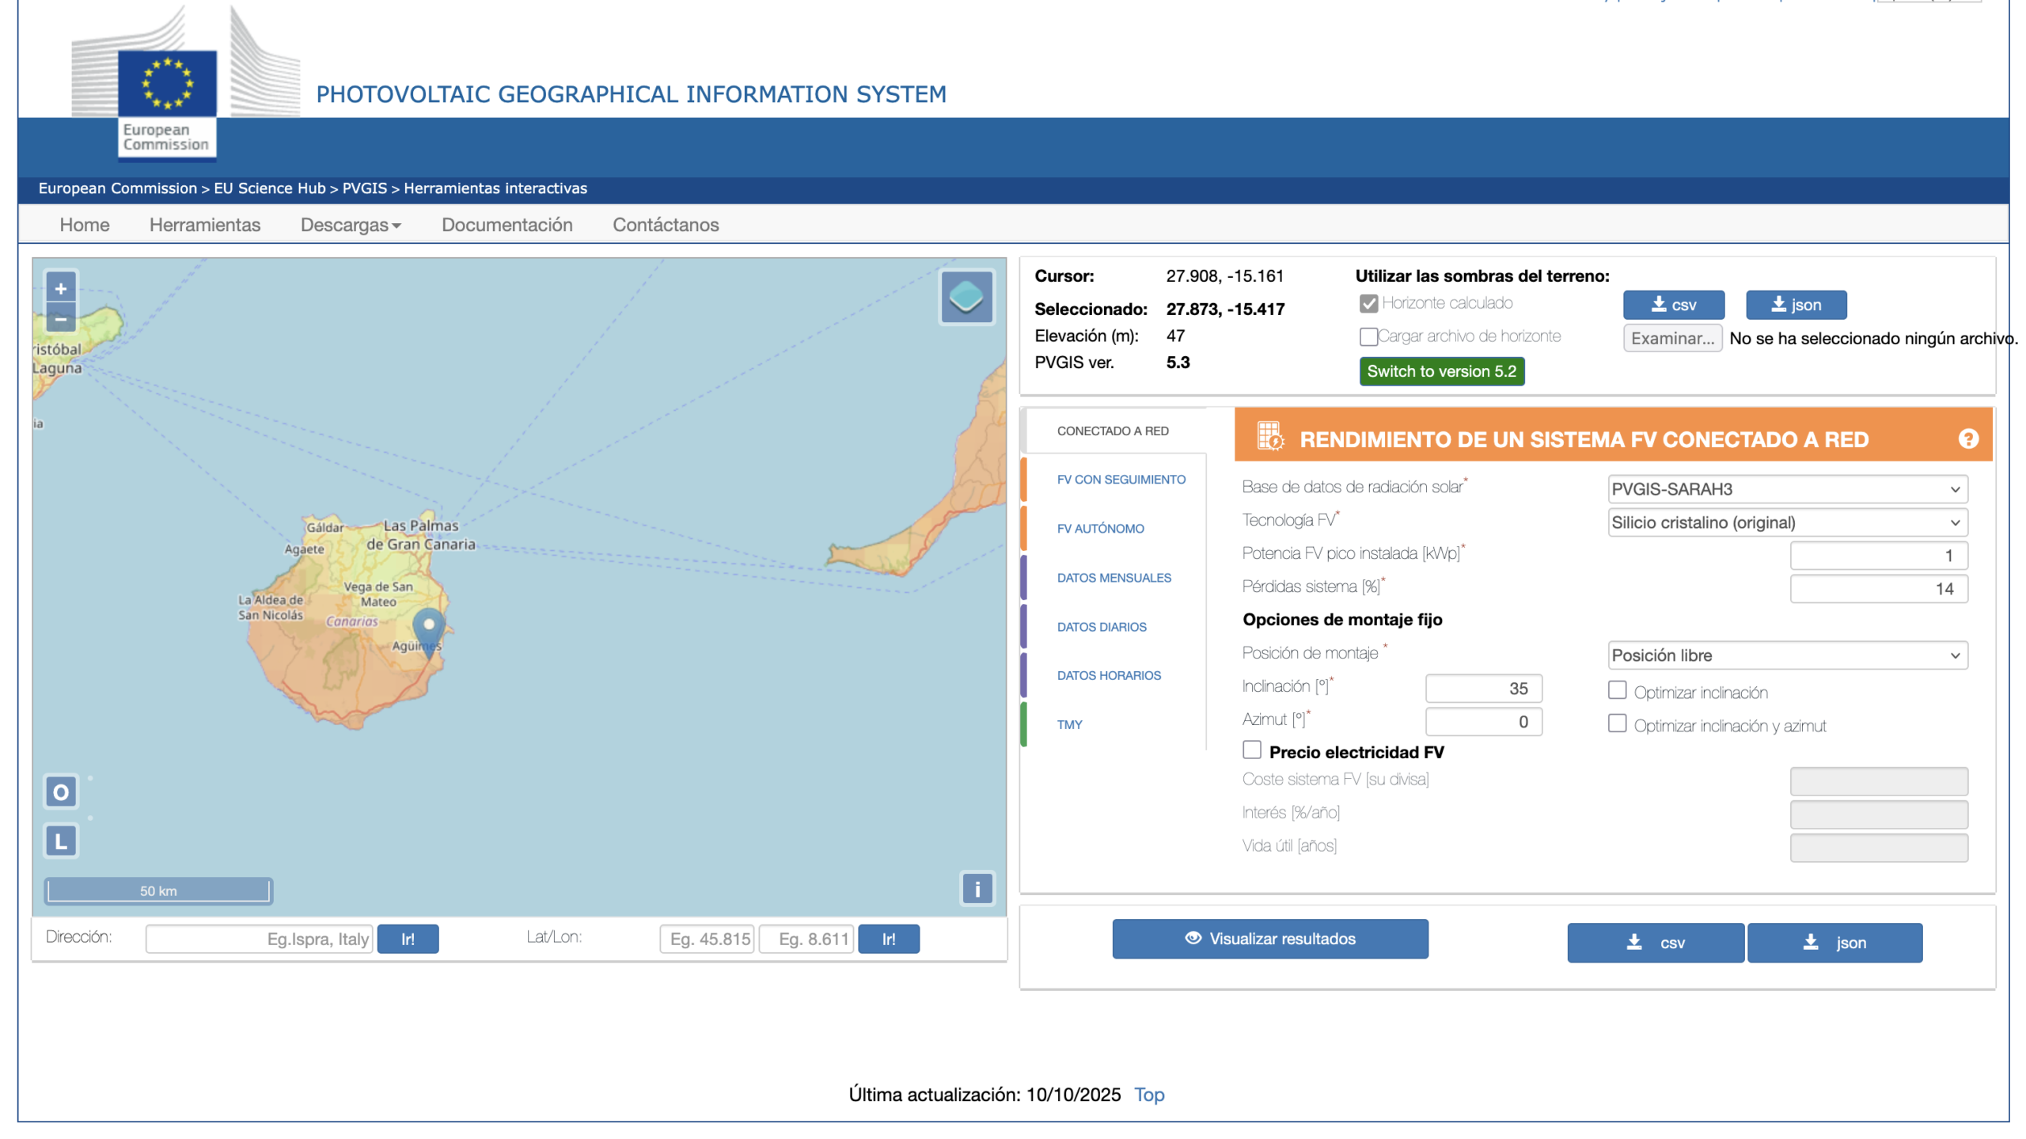Click the map info 'i' icon

(x=977, y=889)
